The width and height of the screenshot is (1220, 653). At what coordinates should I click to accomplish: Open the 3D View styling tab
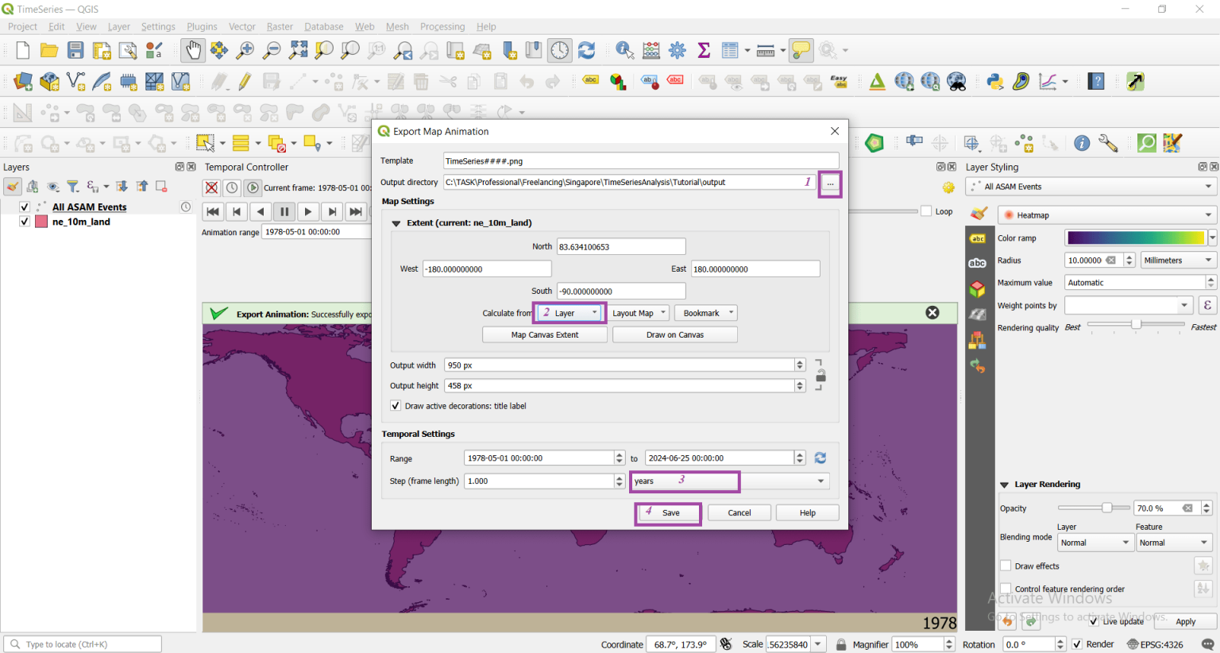point(978,289)
